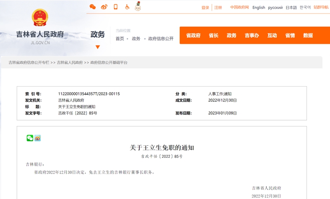The width and height of the screenshot is (330, 199).
Task: Click the national emblem logo
Action: point(40,18)
